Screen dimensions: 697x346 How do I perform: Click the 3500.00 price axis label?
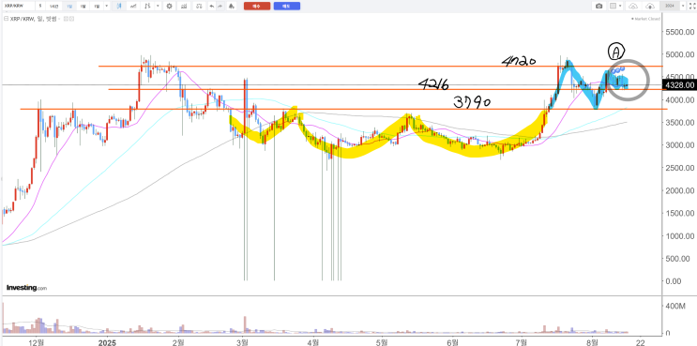[x=680, y=123]
